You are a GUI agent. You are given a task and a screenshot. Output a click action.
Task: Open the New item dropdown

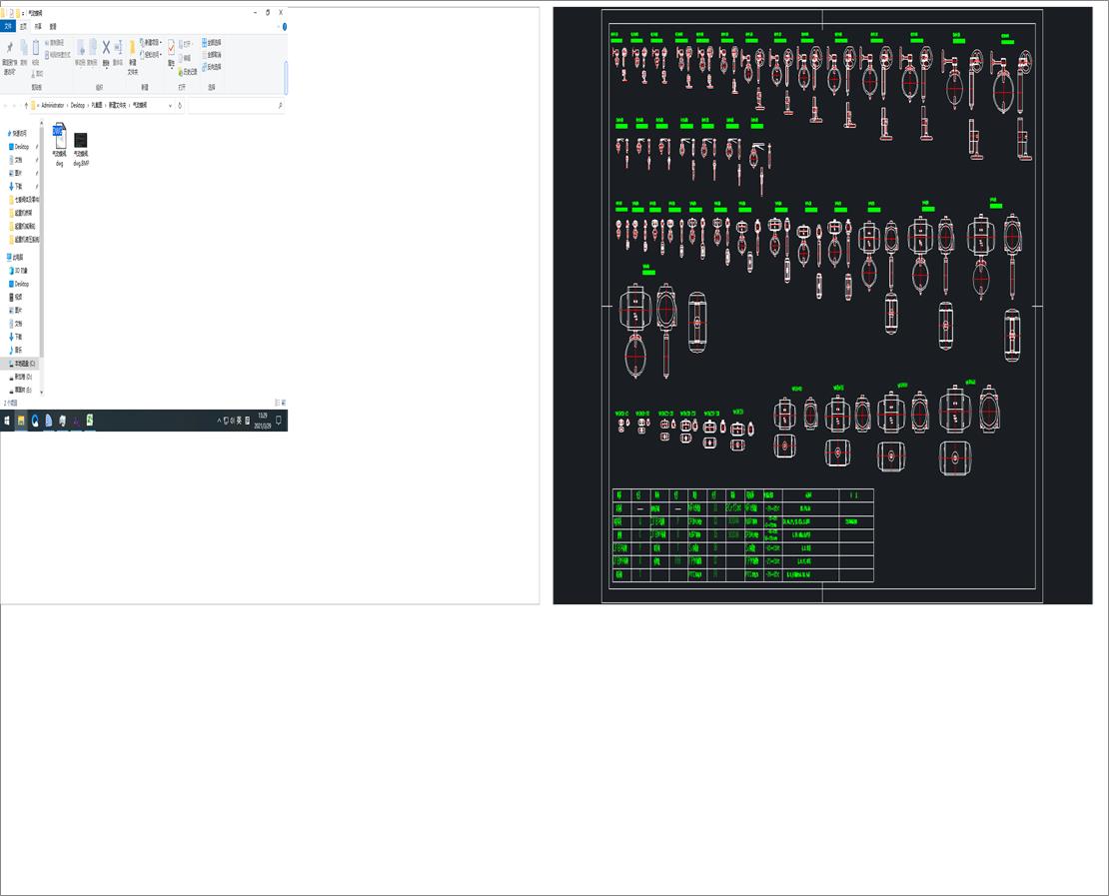(151, 42)
